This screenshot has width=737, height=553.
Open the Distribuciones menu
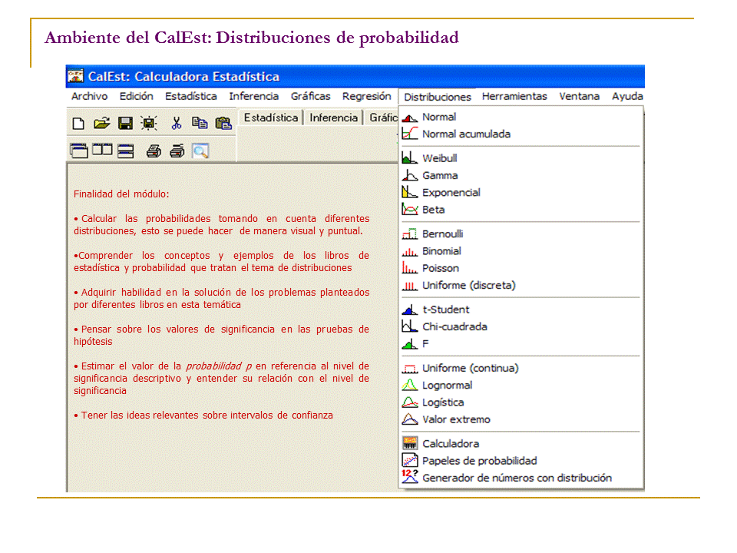pyautogui.click(x=438, y=97)
